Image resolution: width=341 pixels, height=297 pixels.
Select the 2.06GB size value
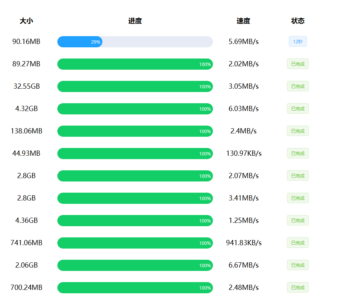click(26, 265)
